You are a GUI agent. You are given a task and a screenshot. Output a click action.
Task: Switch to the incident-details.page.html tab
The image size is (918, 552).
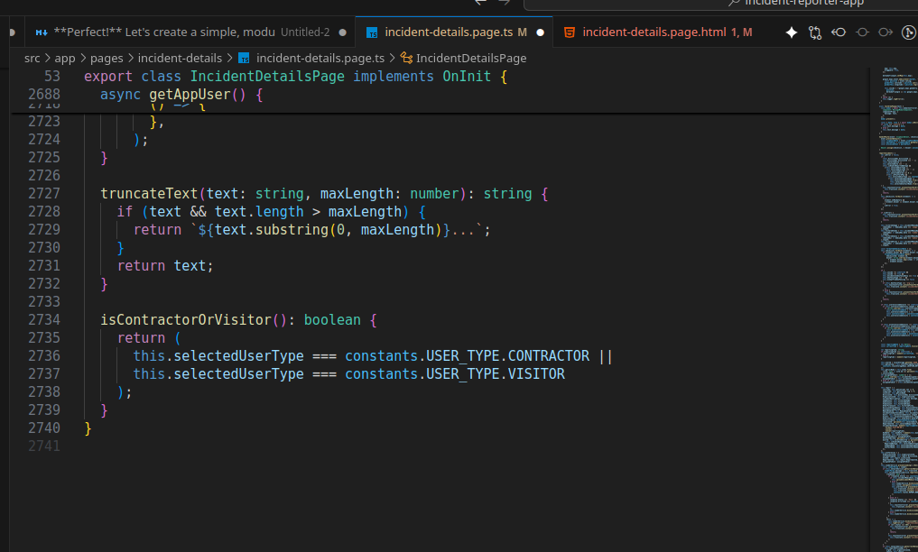654,32
